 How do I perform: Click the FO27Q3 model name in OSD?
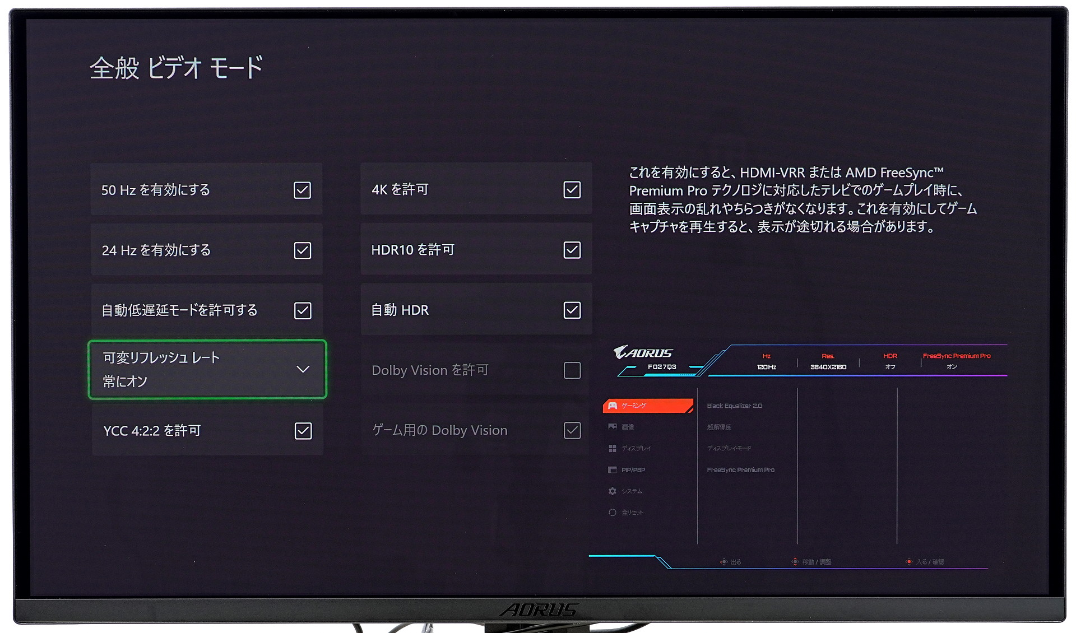pos(662,367)
